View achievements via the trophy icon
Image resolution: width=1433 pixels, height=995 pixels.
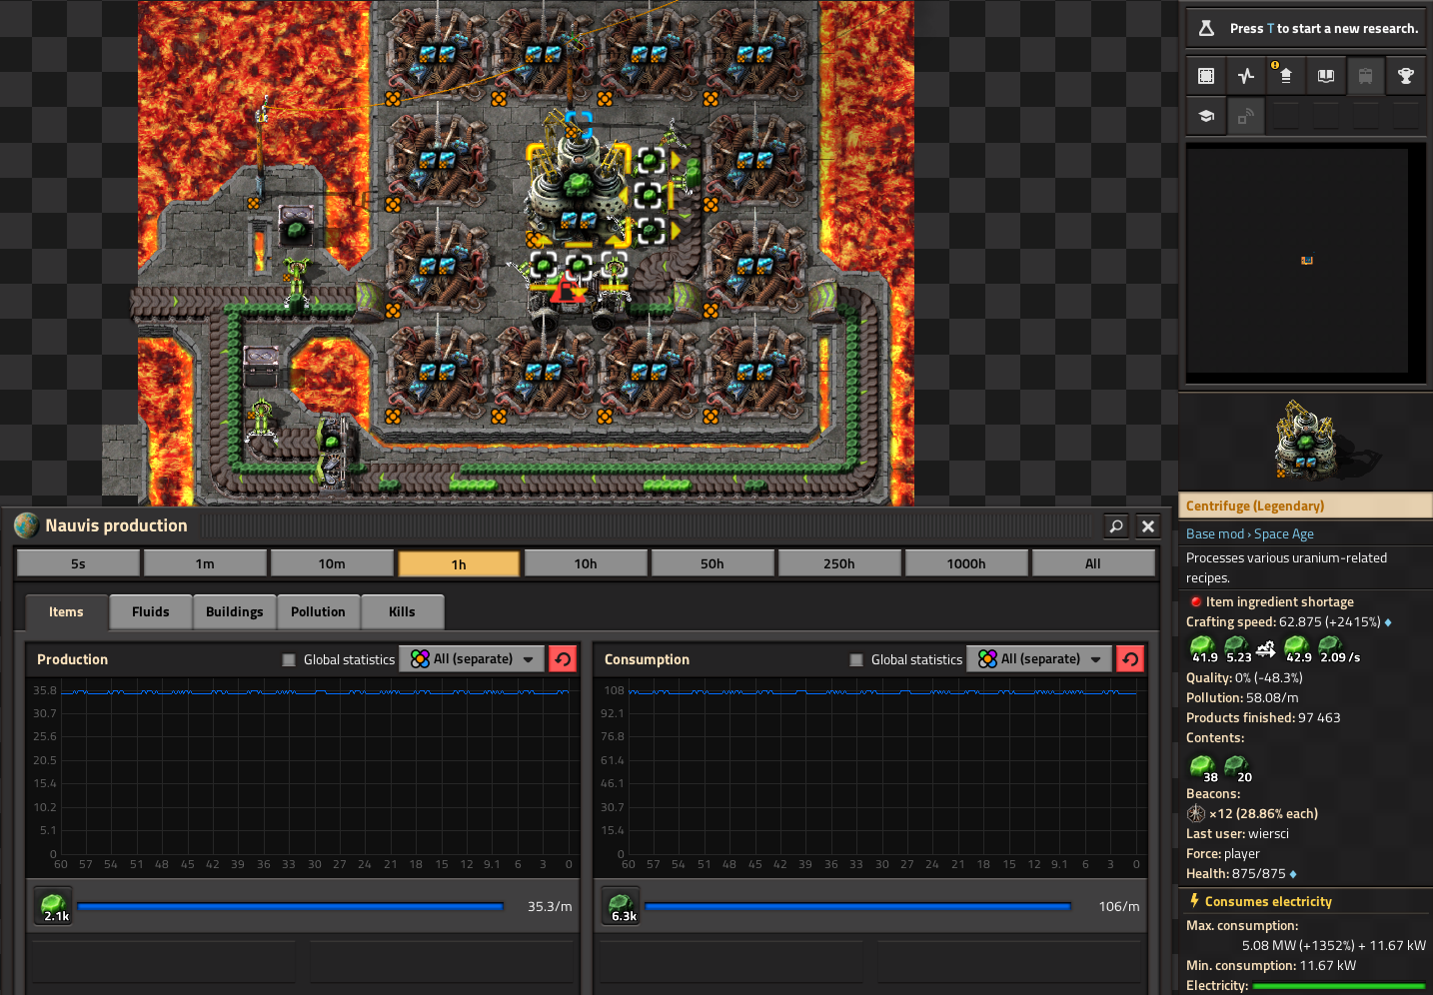point(1405,75)
